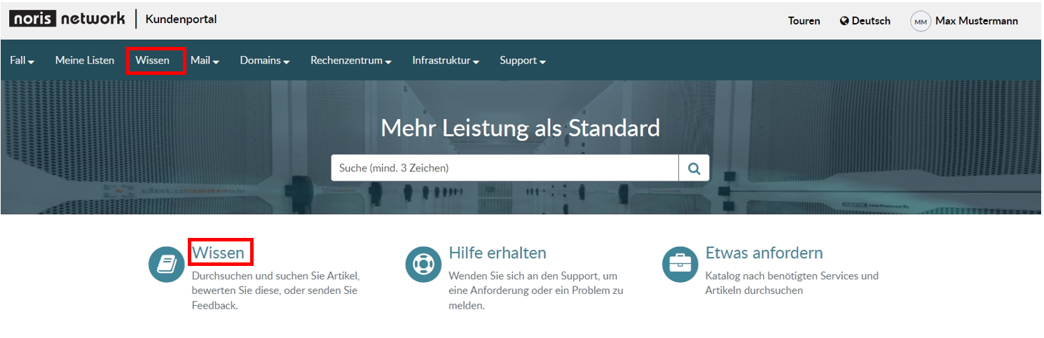Screen dimensions: 1044x338
Task: Click the Wissen heading link
Action: (x=219, y=253)
